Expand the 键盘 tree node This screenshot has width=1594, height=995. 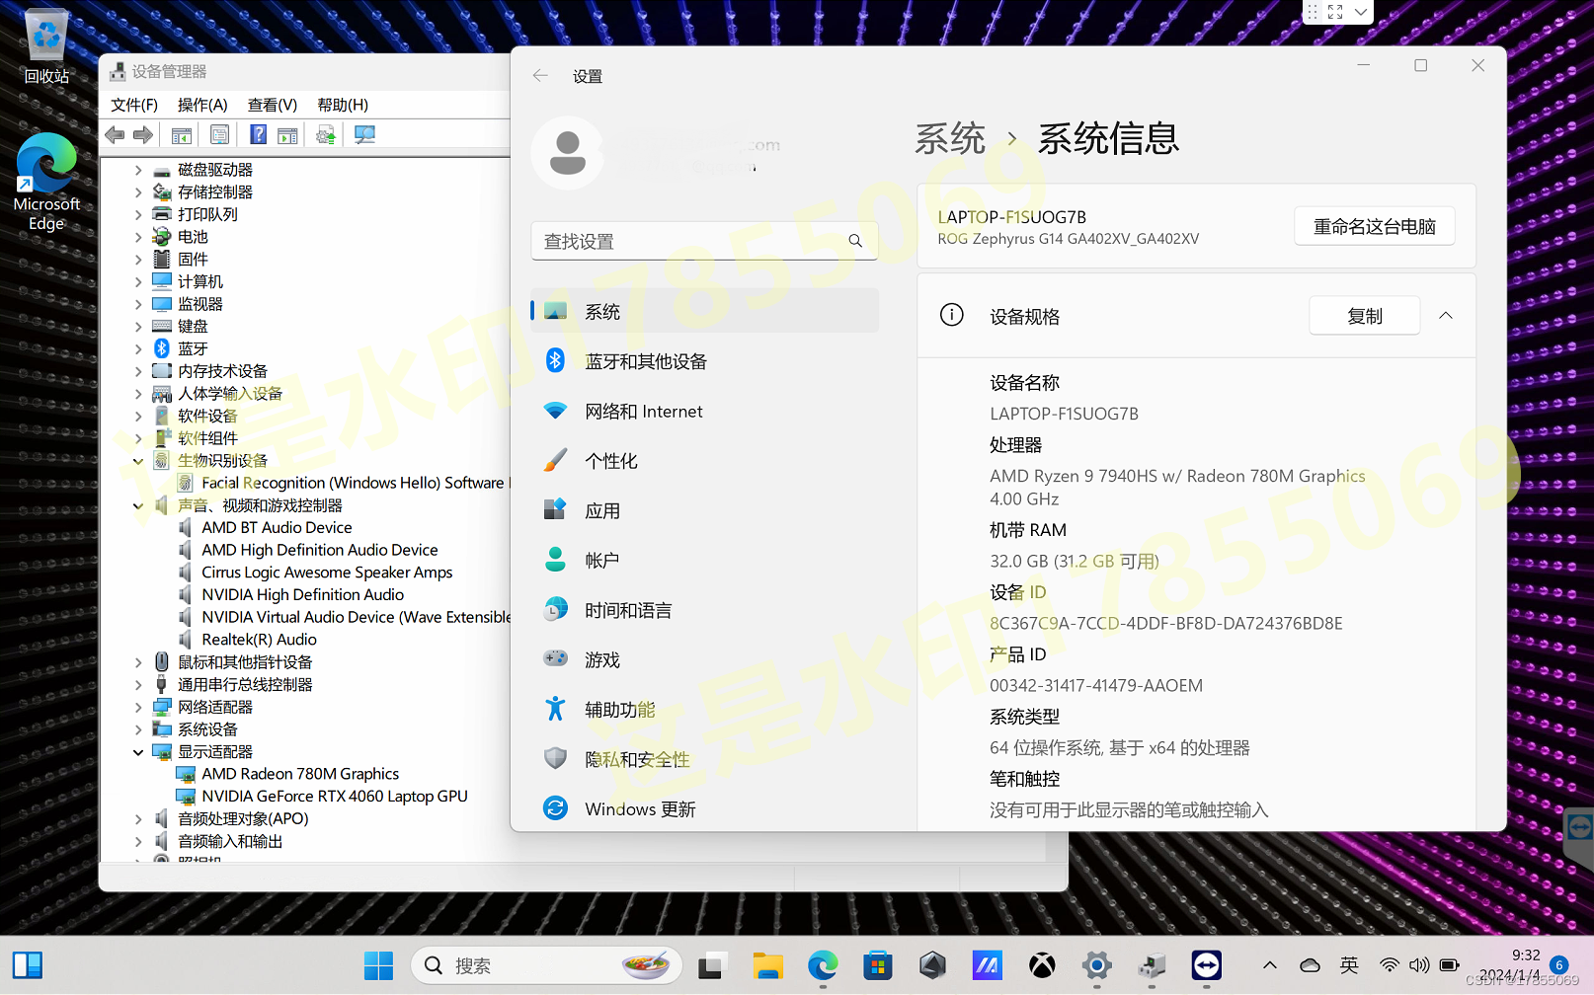[138, 327]
